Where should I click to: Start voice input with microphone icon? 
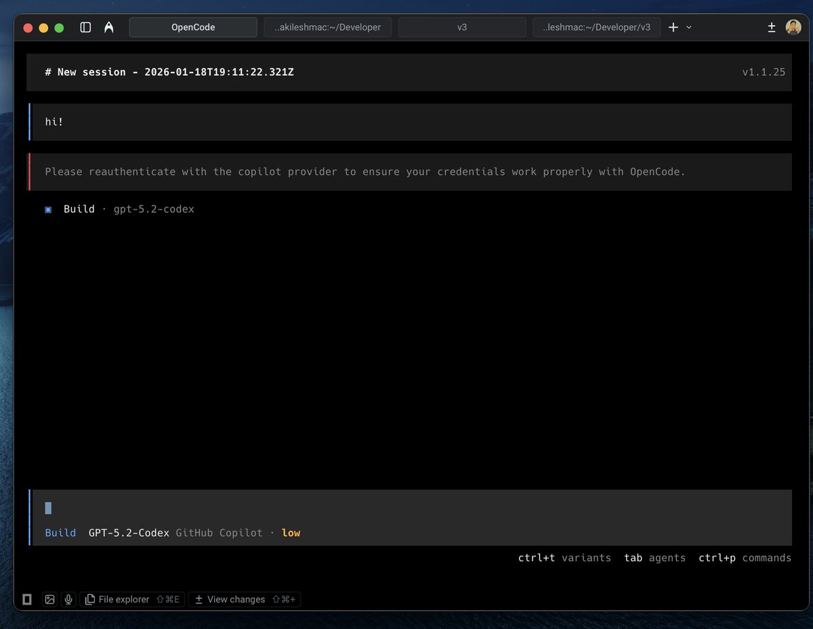(x=68, y=599)
